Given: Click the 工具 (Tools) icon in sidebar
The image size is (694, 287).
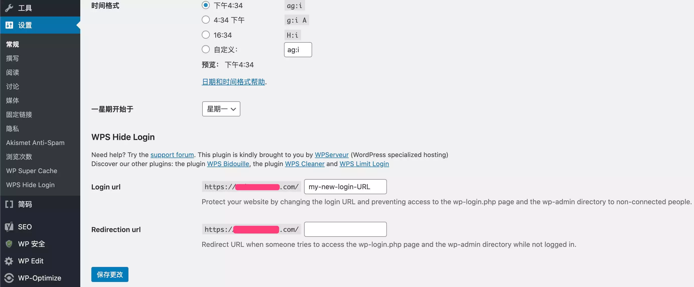Looking at the screenshot, I should coord(9,8).
